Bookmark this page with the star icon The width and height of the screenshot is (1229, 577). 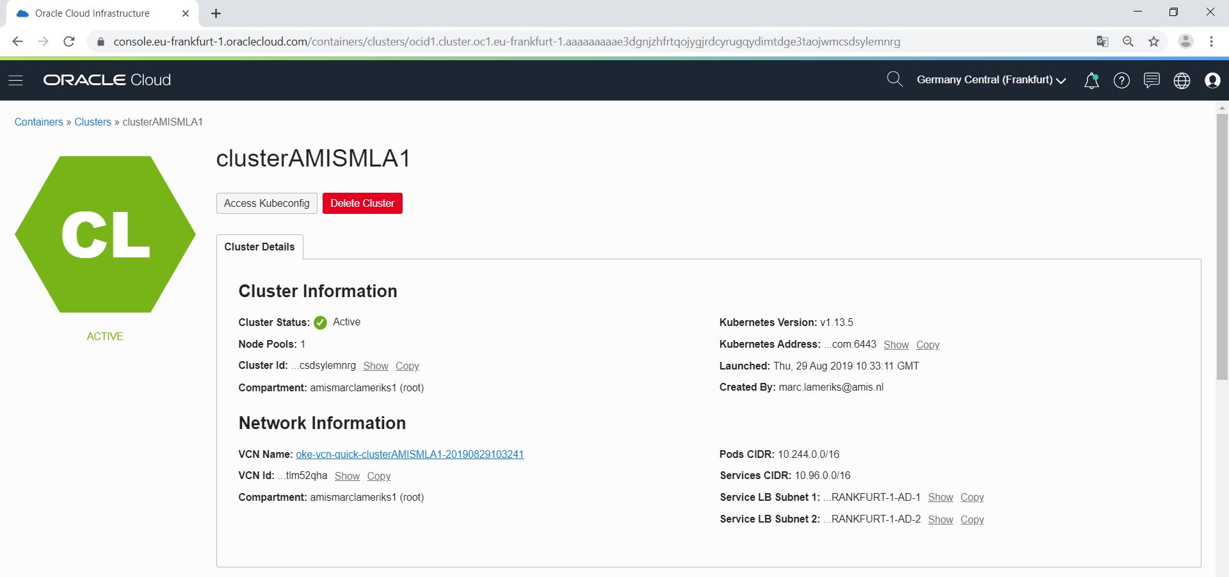click(x=1153, y=42)
